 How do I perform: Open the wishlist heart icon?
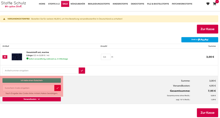208,4
